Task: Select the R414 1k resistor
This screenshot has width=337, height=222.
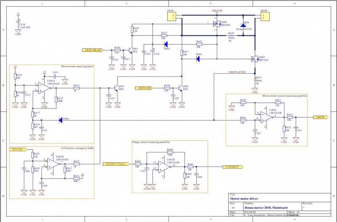Action: point(77,88)
